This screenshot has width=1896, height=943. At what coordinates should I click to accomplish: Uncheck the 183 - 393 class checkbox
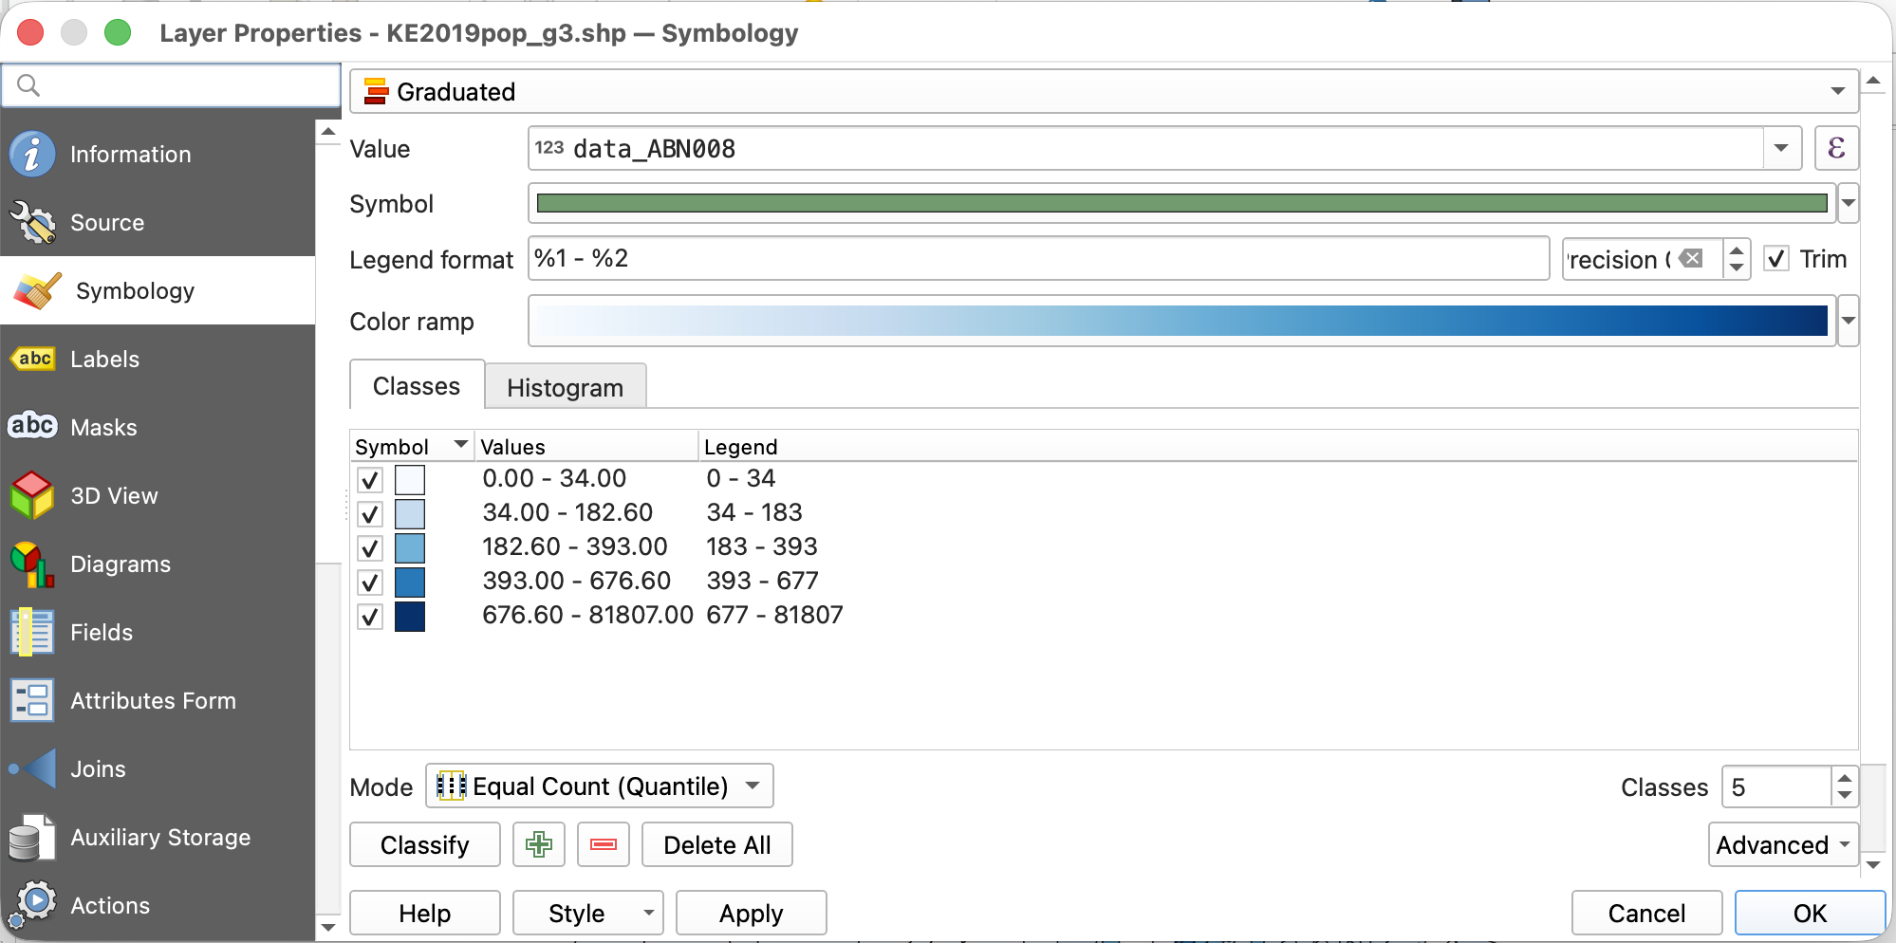coord(369,548)
